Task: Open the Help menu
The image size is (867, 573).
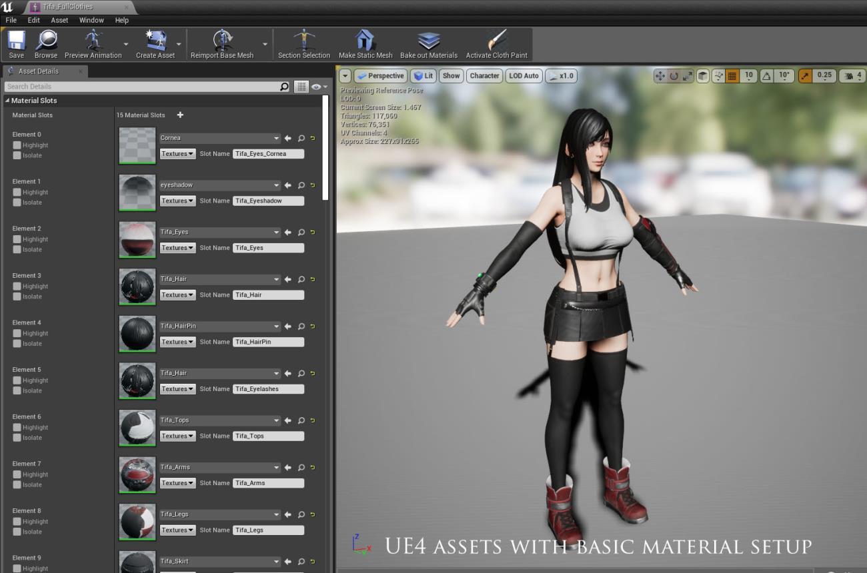Action: click(x=121, y=20)
